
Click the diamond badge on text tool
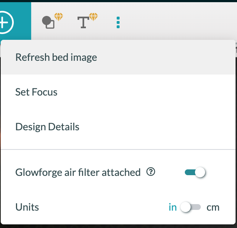tap(93, 17)
